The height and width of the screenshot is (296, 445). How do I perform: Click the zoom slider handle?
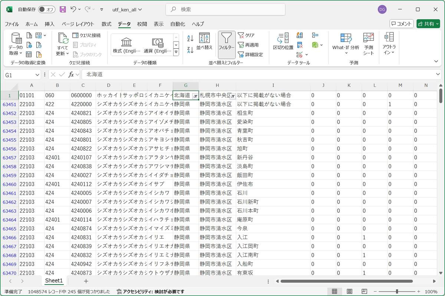point(397,292)
